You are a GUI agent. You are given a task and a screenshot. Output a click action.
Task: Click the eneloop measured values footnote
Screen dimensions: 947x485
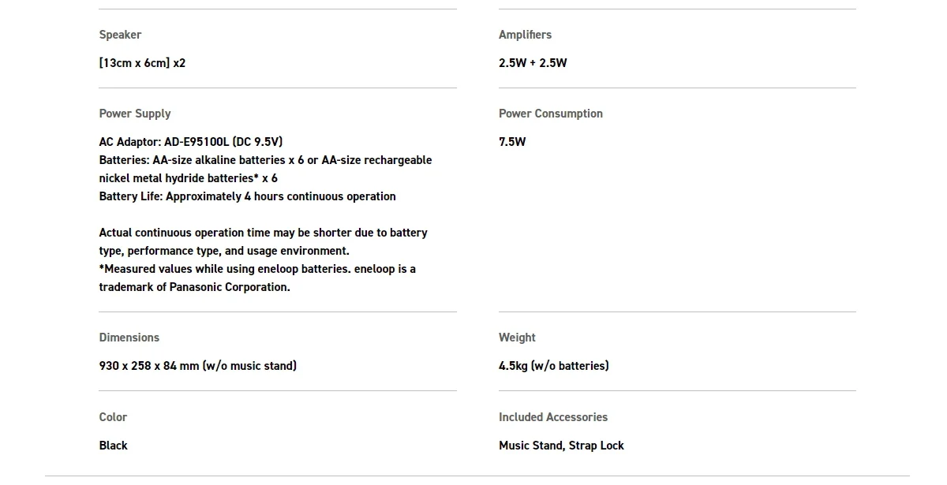point(257,269)
